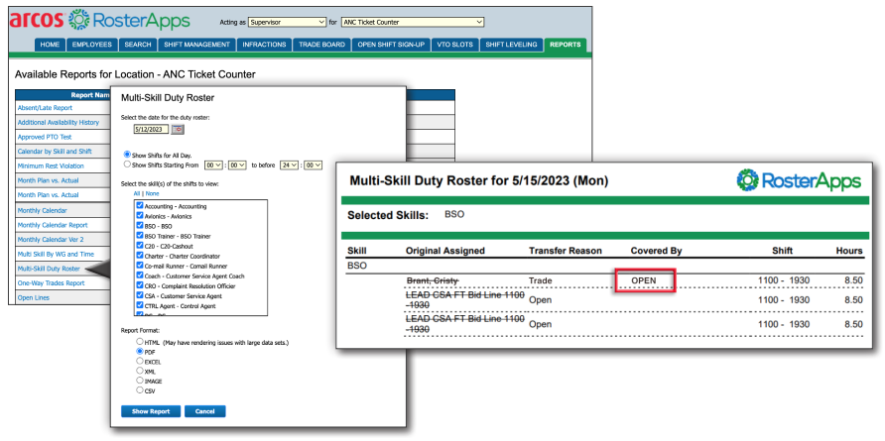Click the arcos RosterApps logo
The width and height of the screenshot is (885, 441).
(99, 20)
